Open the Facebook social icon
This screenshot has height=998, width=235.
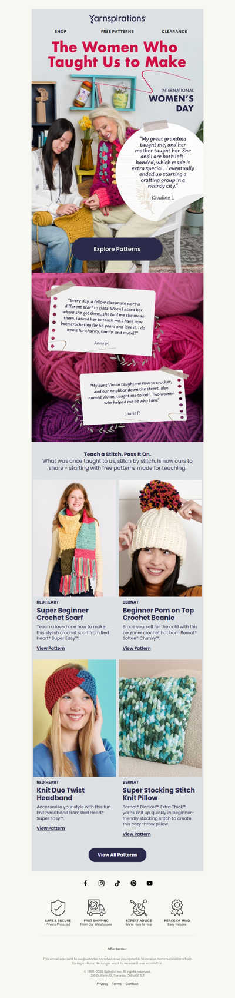85,883
